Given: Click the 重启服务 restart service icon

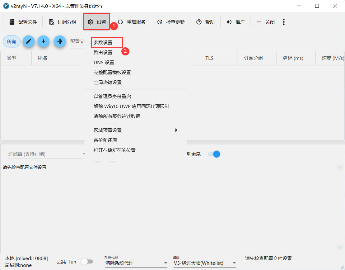Looking at the screenshot, I should click(121, 22).
